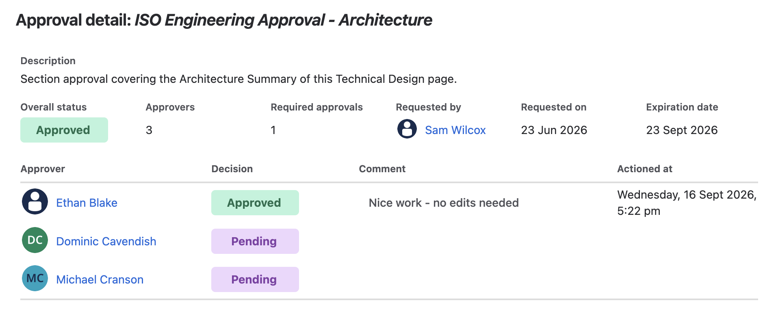Click the 'Description' label

[48, 61]
